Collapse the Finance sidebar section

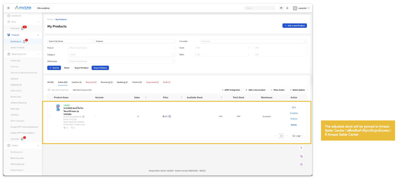pyautogui.click(x=38, y=146)
